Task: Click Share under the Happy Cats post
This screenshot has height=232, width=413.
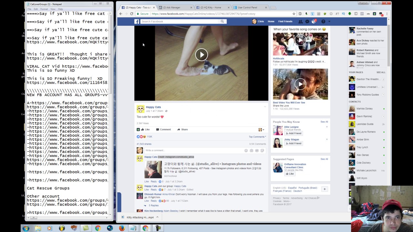Action: pos(182,130)
